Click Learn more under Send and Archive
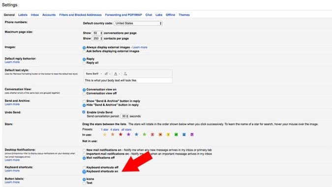 [x=12, y=104]
